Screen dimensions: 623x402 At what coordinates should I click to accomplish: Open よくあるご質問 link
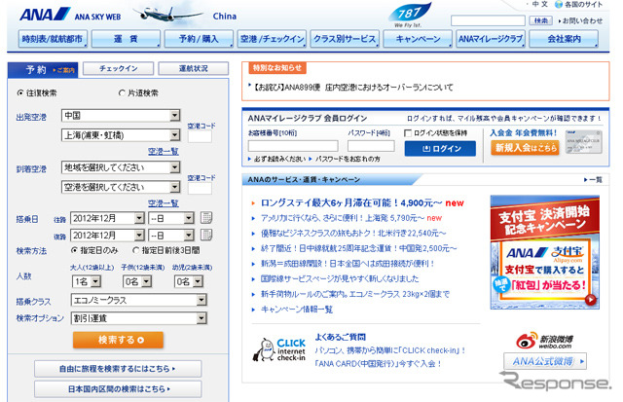point(340,337)
